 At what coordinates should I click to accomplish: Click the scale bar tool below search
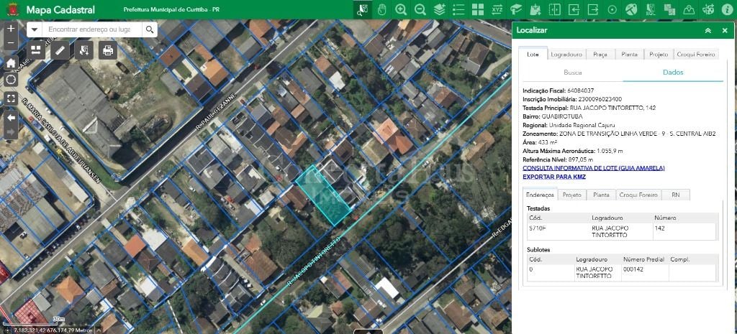(36, 50)
